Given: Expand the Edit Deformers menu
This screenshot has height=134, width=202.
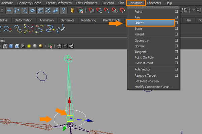Looking at the screenshot, I should pos(86,3).
